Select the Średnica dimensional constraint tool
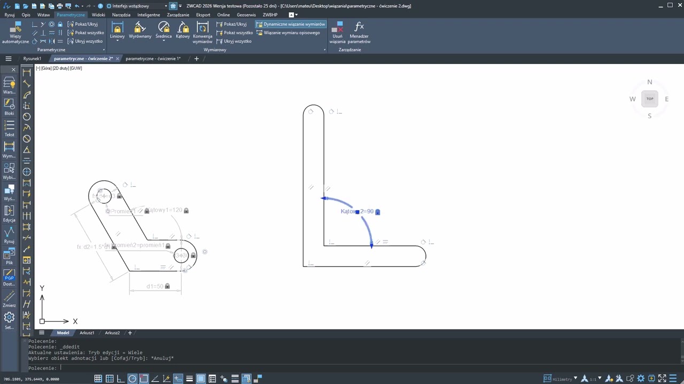The image size is (684, 384). 164,30
